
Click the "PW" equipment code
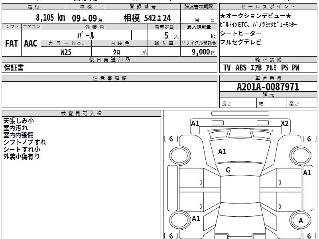[x=296, y=68]
